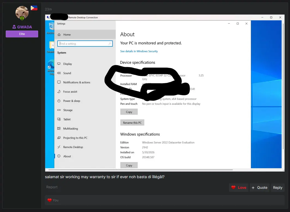Maximize the Remote Desktop Connection window
This screenshot has height=212, width=290.
271,17
